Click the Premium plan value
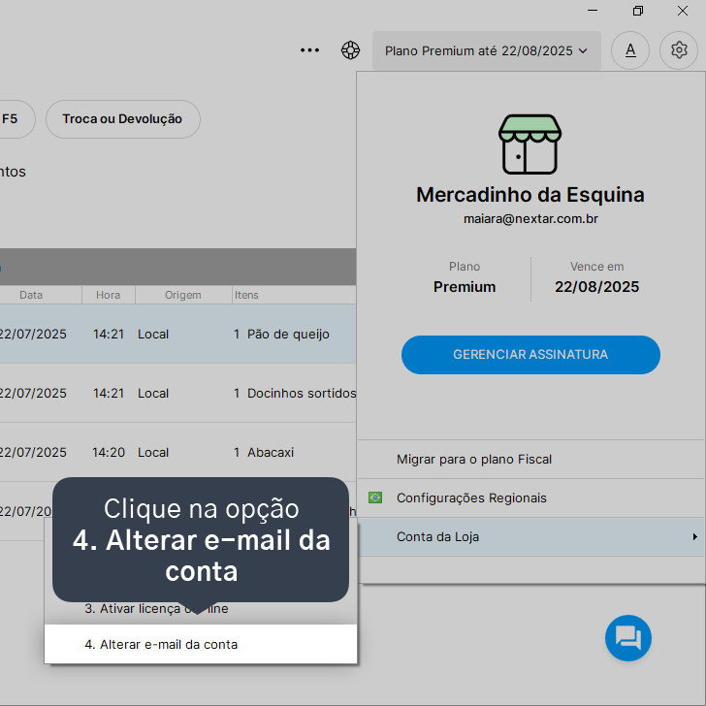The width and height of the screenshot is (706, 706). (465, 287)
